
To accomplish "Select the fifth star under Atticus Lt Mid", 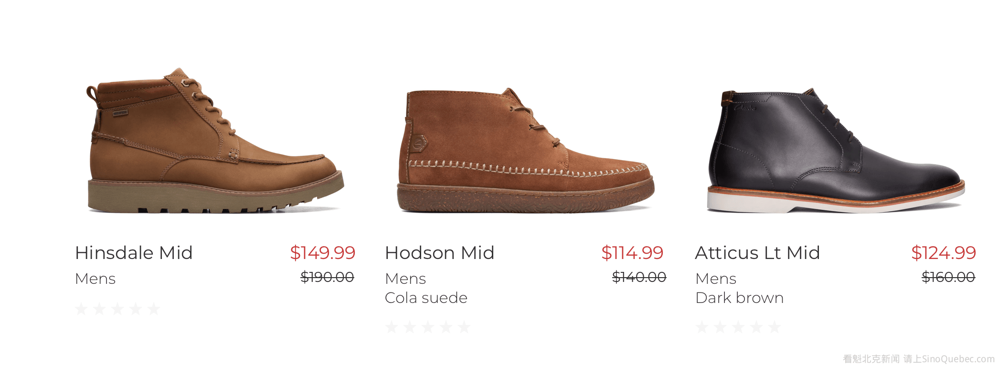I will pyautogui.click(x=775, y=327).
